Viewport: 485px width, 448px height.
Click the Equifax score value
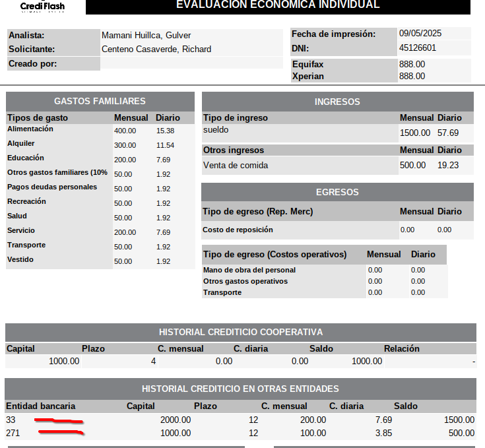[412, 64]
